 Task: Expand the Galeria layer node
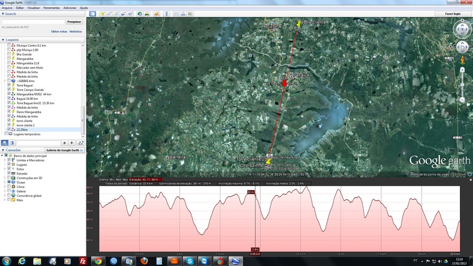coord(5,191)
